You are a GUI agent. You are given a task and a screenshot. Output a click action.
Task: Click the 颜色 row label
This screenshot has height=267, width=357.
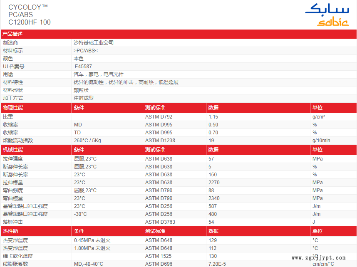(x=8, y=59)
